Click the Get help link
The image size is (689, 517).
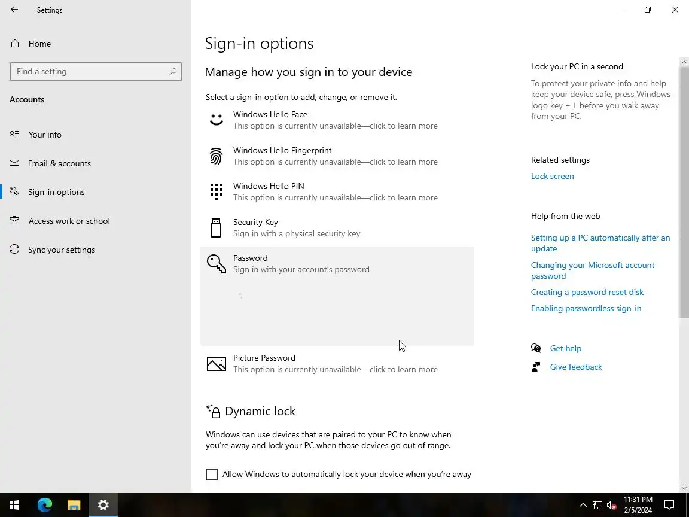(566, 348)
